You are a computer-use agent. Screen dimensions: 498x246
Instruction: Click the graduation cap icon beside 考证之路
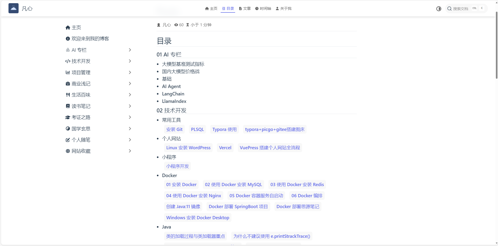tap(68, 117)
